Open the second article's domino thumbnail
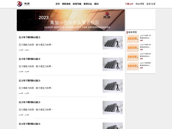172x129 pixels. 113,64
